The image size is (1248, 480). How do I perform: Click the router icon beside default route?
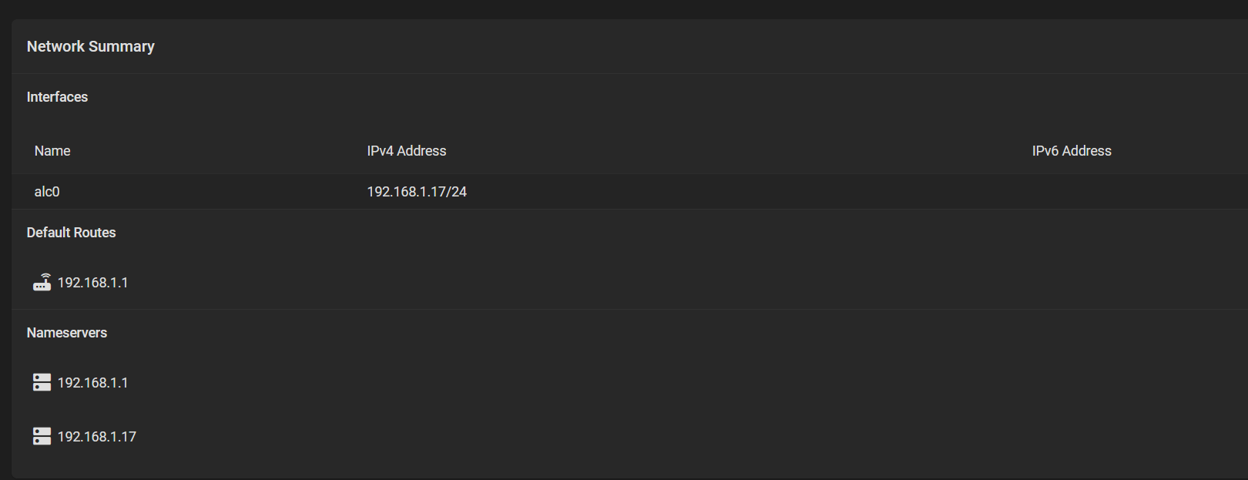(x=42, y=283)
